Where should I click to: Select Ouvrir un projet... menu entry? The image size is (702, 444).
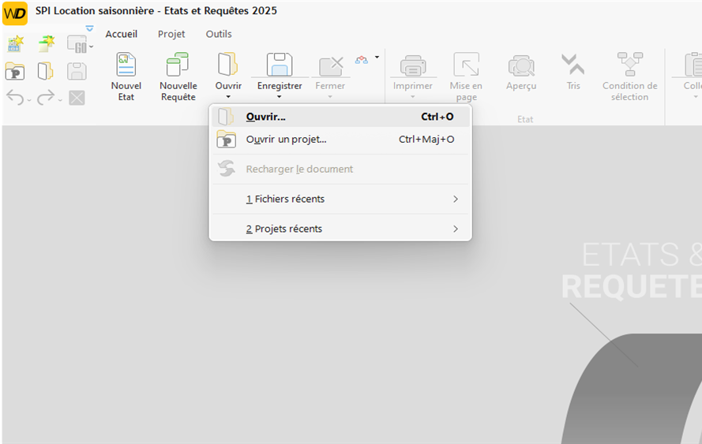pos(286,140)
